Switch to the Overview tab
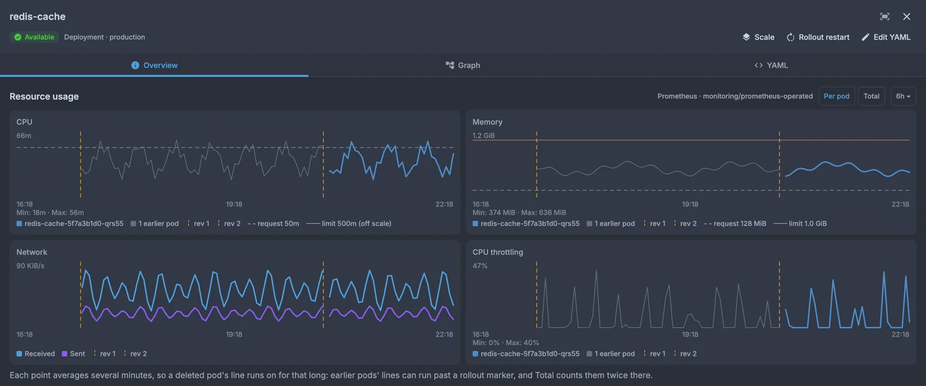 point(154,65)
